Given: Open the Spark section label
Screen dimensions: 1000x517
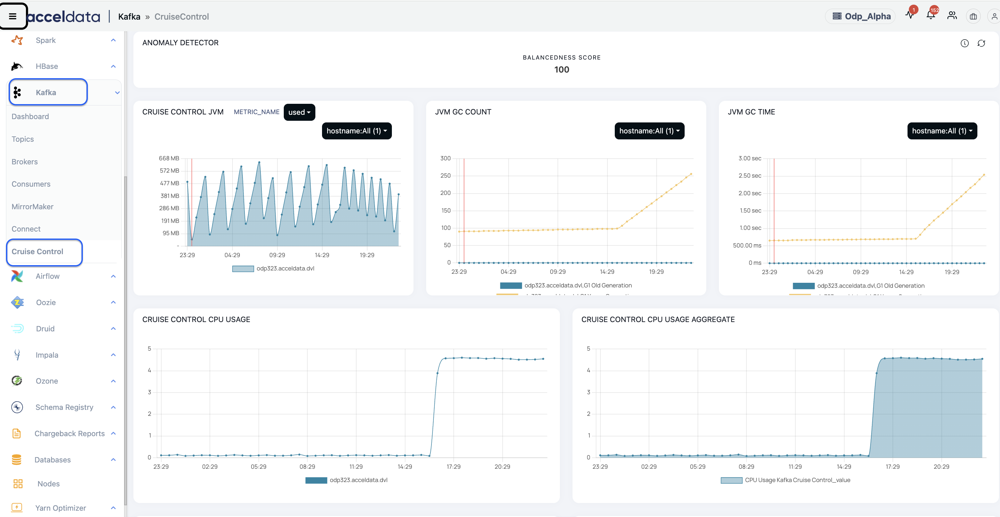Looking at the screenshot, I should coord(46,40).
